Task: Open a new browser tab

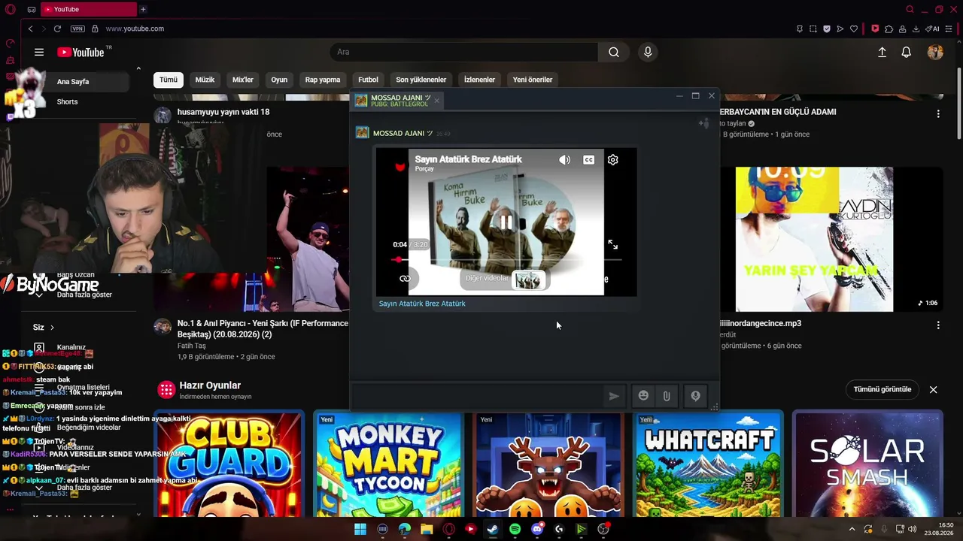Action: [x=143, y=9]
